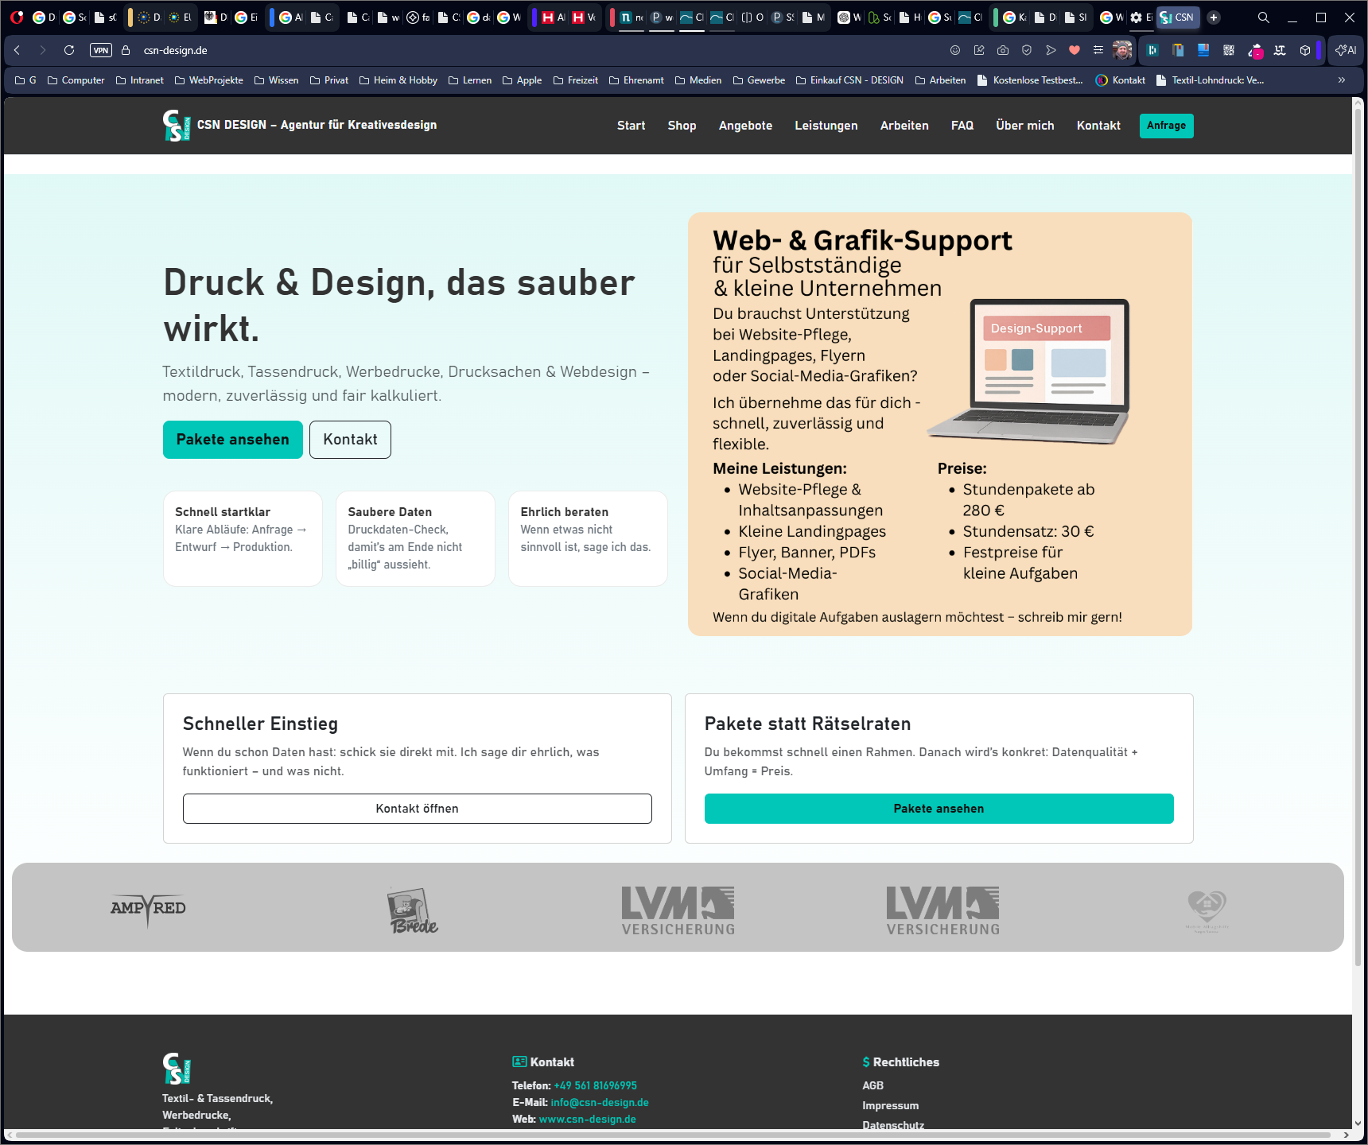This screenshot has width=1368, height=1145.
Task: Expand the bookmarks bar overflow chevron
Action: [1342, 80]
